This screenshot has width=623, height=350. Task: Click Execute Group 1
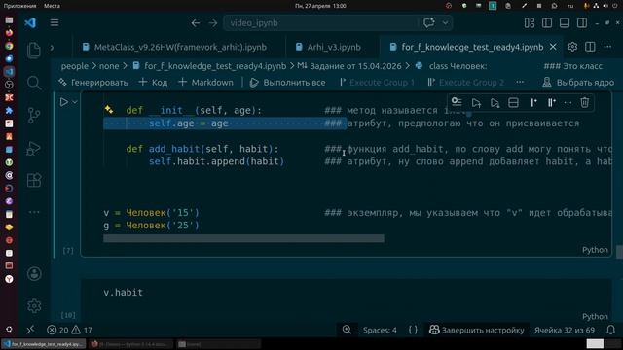(377, 82)
